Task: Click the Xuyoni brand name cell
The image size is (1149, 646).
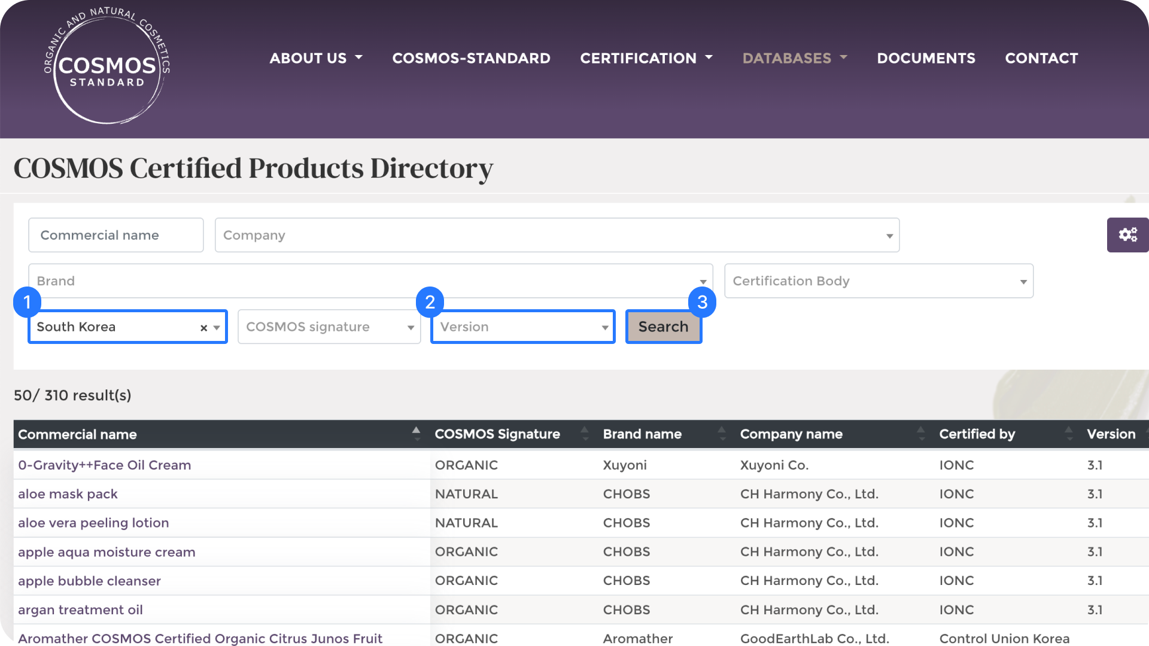Action: click(625, 465)
